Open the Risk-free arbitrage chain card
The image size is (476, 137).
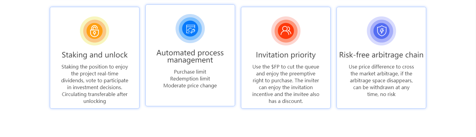381,58
